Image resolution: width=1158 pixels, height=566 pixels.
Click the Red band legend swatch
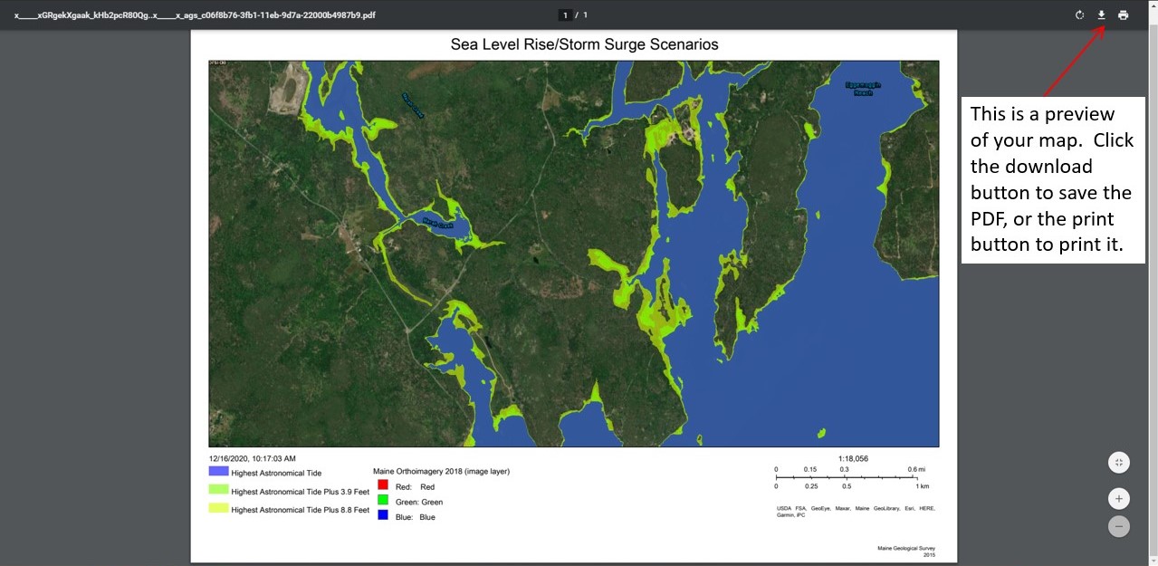click(383, 486)
